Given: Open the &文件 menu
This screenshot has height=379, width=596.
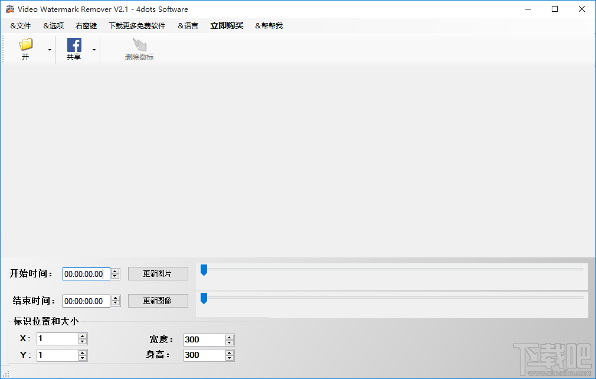Looking at the screenshot, I should (21, 25).
